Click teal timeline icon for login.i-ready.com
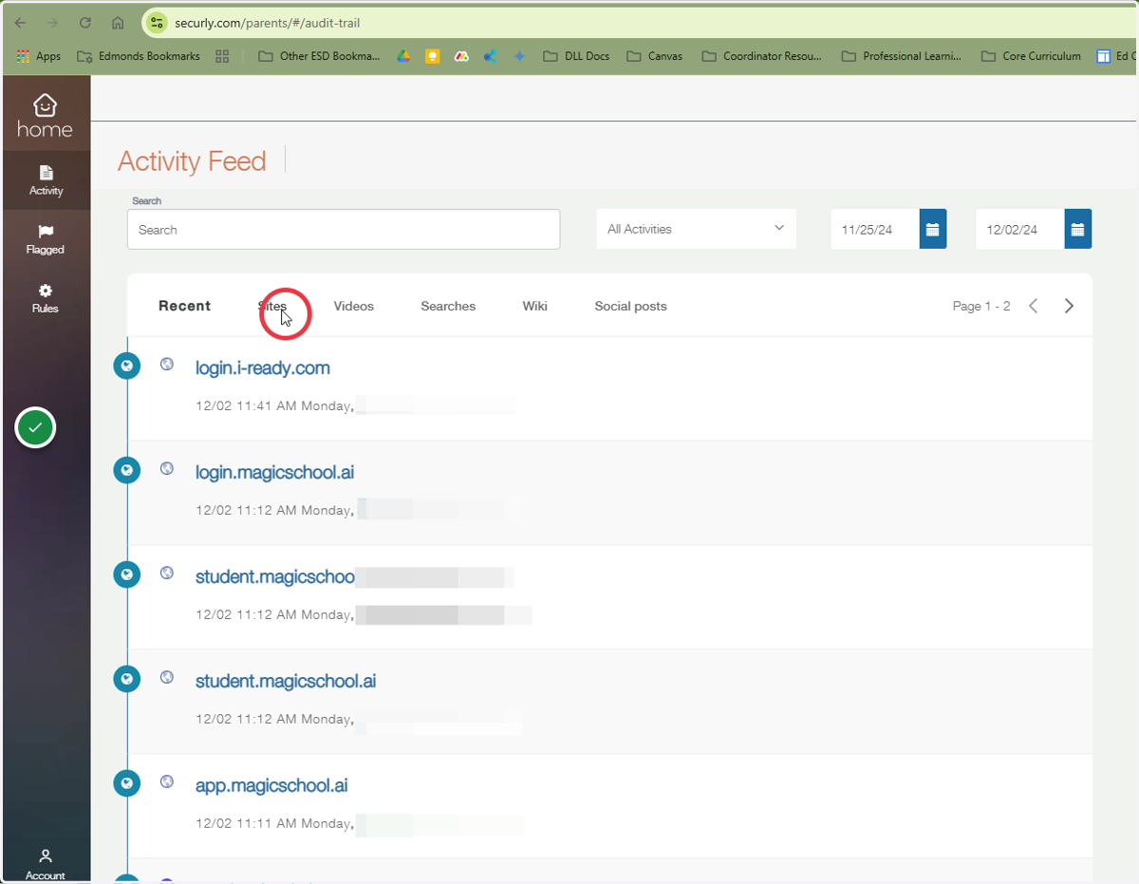 tap(126, 366)
